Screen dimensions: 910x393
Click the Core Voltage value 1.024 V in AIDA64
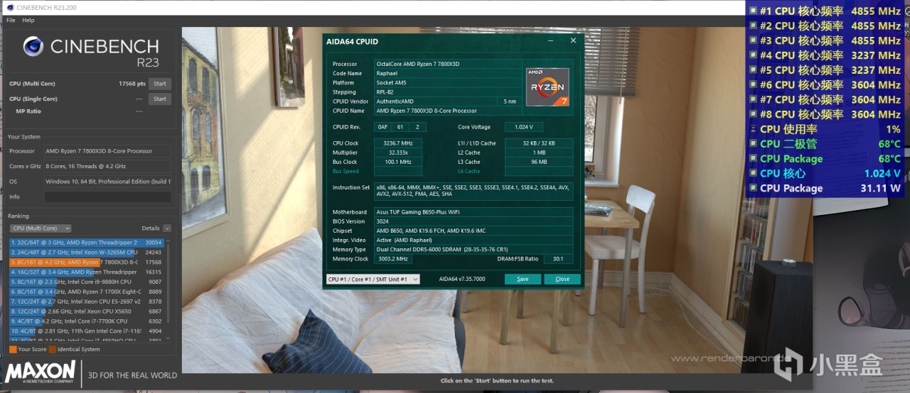point(523,127)
